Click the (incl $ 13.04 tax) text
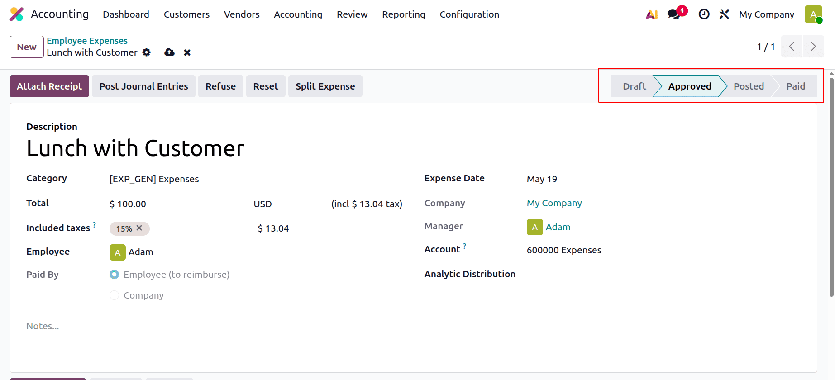Viewport: 835px width, 380px height. (x=367, y=204)
